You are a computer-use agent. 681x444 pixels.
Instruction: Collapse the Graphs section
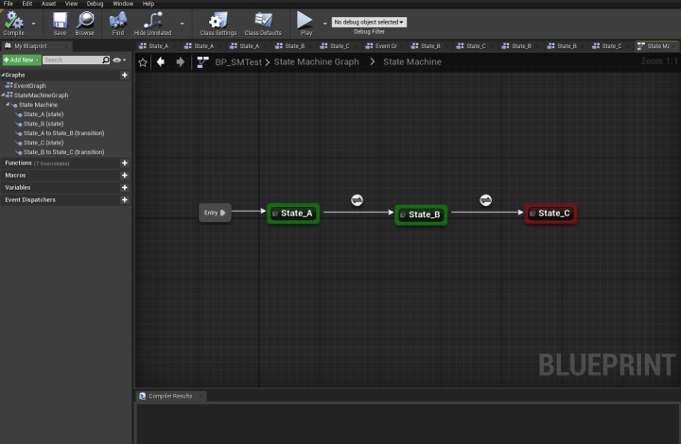pos(3,75)
